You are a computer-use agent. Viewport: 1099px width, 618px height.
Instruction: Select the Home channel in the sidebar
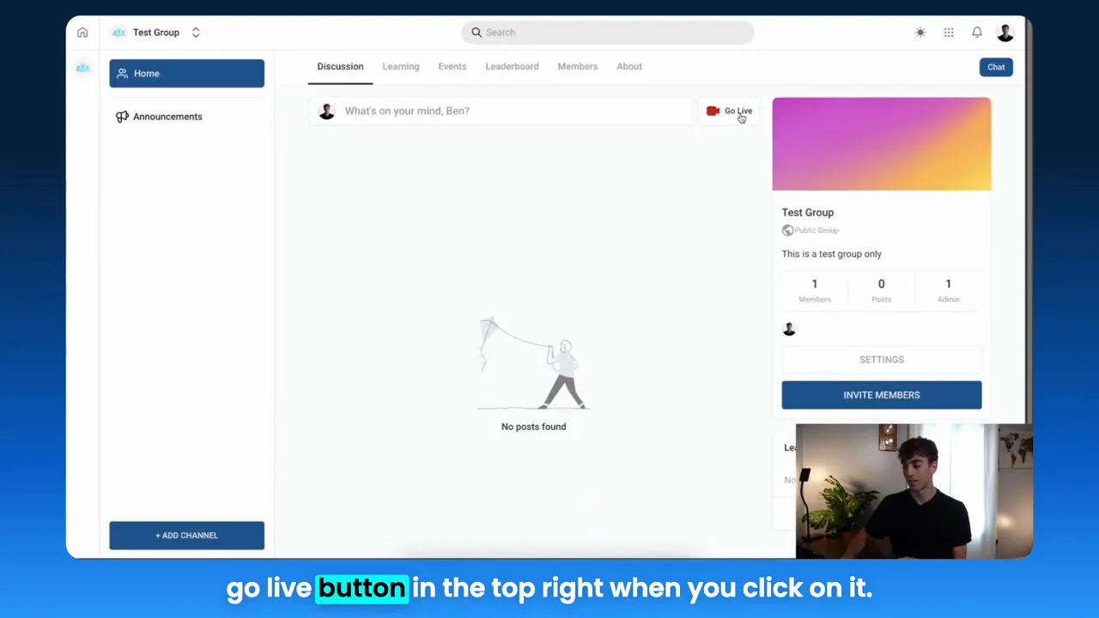186,73
